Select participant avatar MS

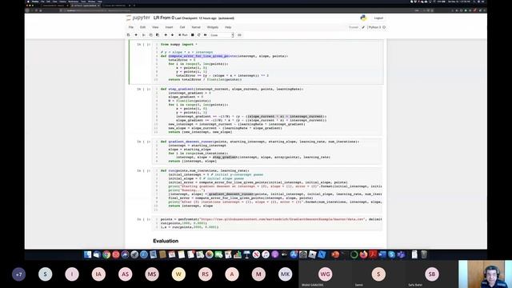coord(152,274)
